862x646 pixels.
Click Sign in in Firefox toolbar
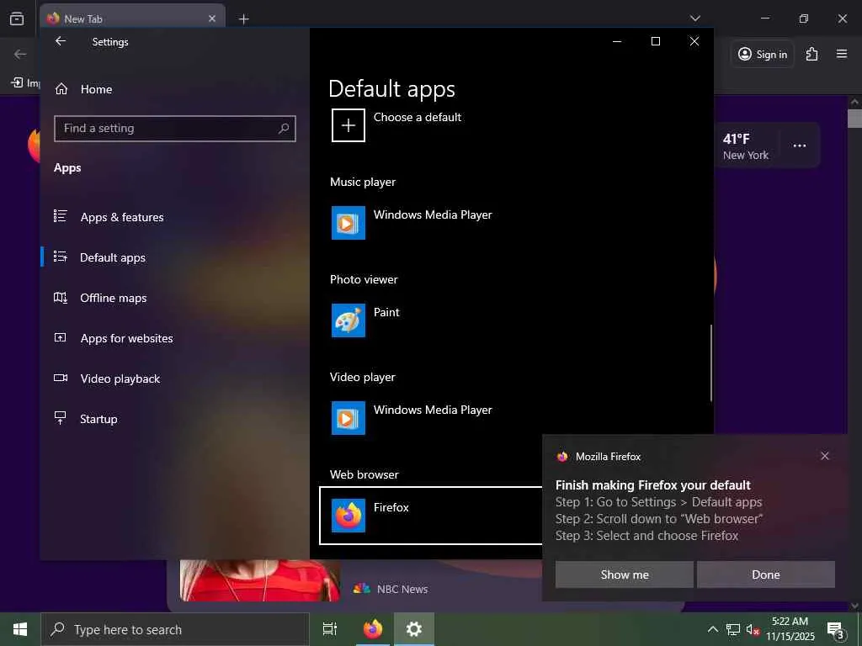(763, 54)
